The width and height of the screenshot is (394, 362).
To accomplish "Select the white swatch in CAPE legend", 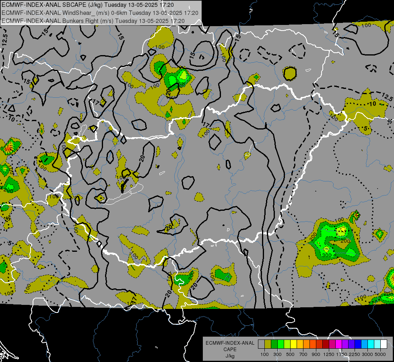I will tap(384, 344).
